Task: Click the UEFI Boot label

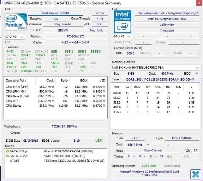Action: 149,166
